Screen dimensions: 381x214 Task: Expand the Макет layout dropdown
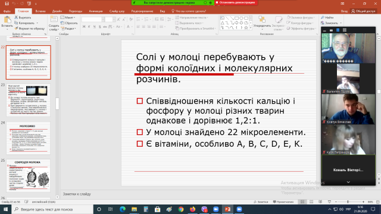click(x=68, y=17)
